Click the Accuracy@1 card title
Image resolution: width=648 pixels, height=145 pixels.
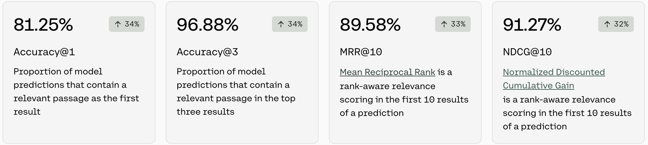44,52
